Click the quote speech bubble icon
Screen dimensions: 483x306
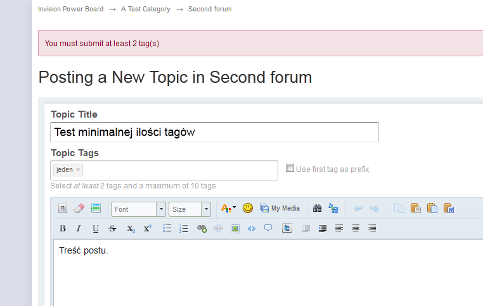click(x=268, y=228)
